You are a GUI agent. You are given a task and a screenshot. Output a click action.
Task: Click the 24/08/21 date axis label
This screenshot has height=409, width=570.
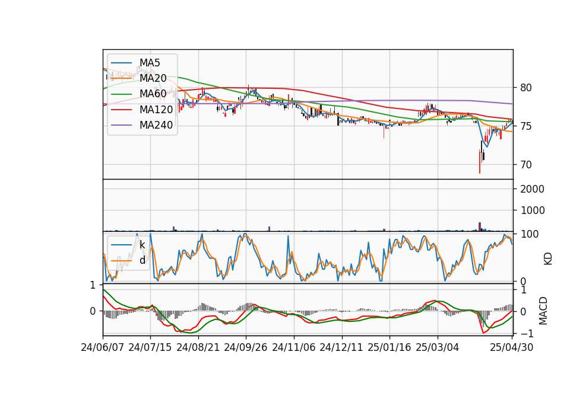(x=198, y=347)
